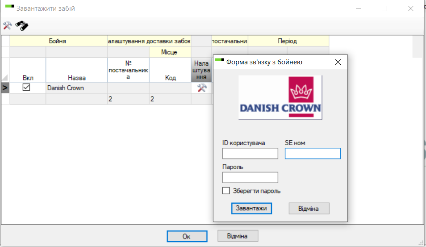Focus the Пароль input field
426x247 pixels.
250,177
